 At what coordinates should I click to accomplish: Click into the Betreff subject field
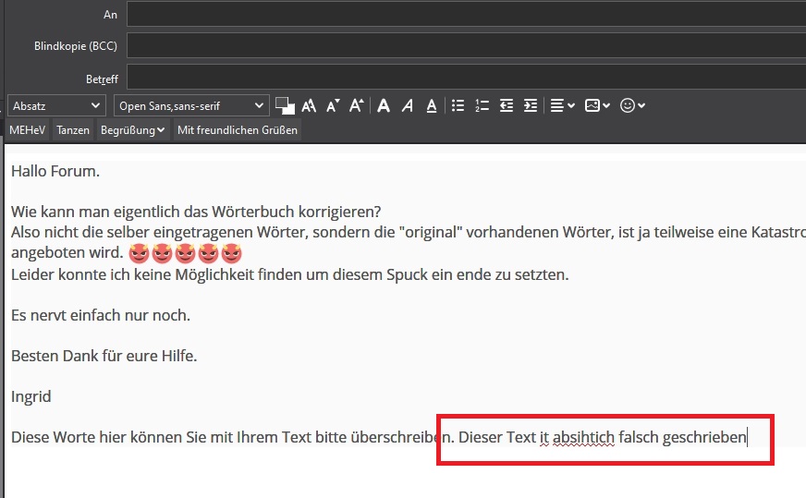pyautogui.click(x=466, y=79)
